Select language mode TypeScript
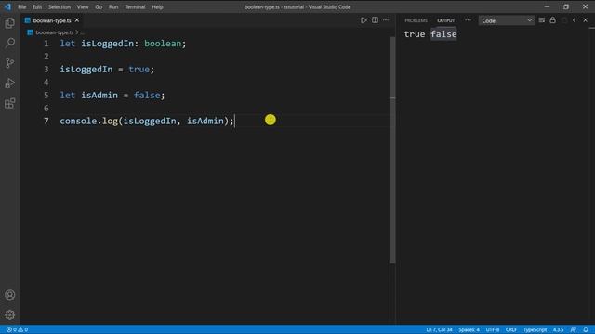595x334 pixels. (x=535, y=330)
